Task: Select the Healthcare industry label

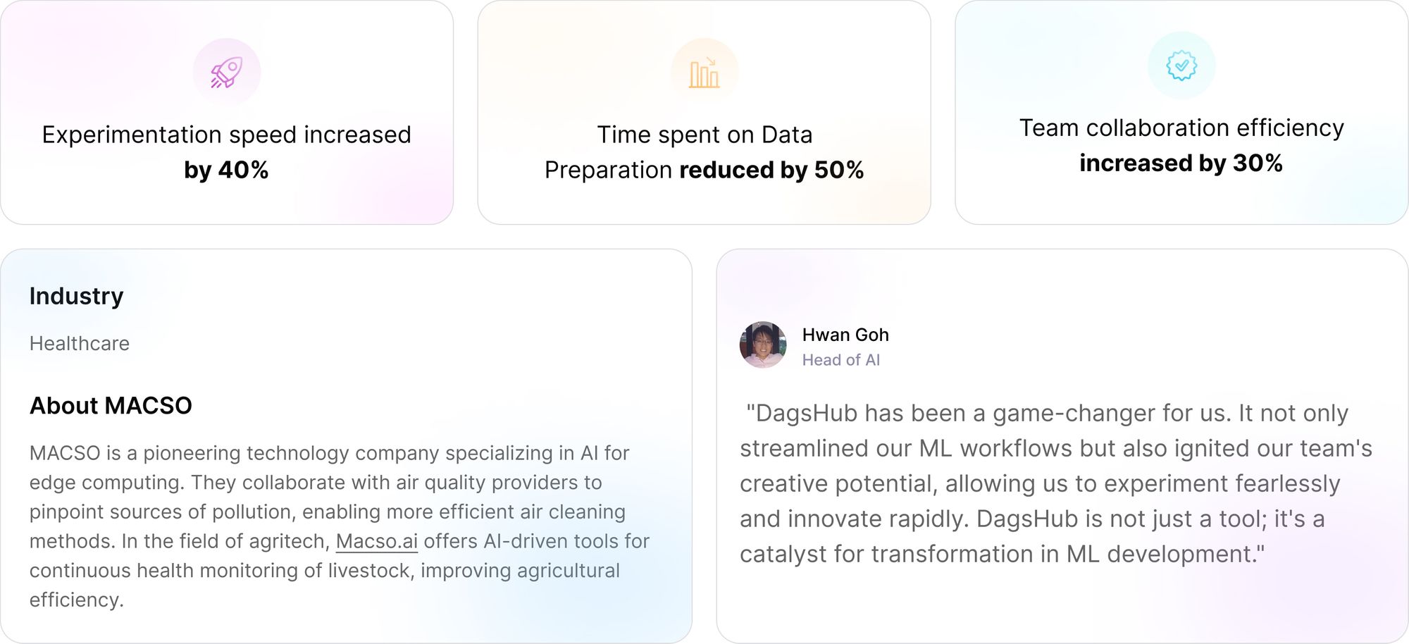Action: 80,343
